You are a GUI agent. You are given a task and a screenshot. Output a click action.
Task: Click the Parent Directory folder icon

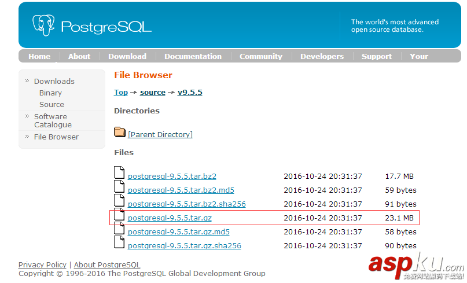click(120, 132)
